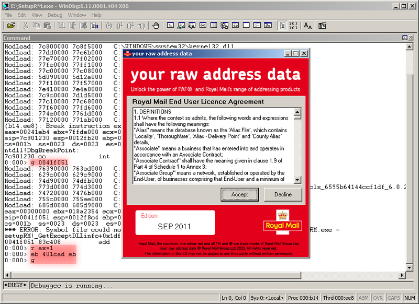
Task: Open the Locals window icon
Action: click(192, 25)
